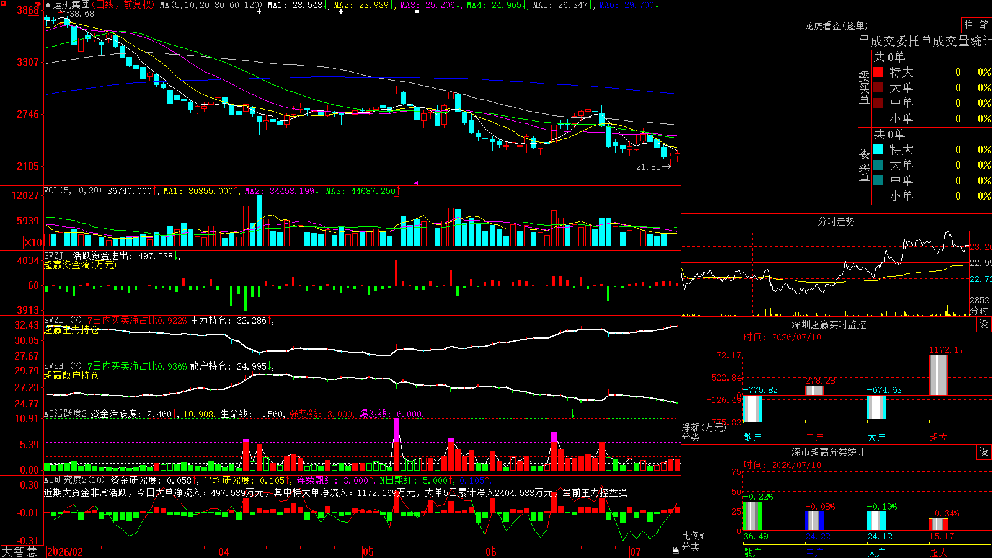The height and width of the screenshot is (558, 992).
Task: Click the cyan 大户 bar showing 24.12
Action: coord(877,521)
